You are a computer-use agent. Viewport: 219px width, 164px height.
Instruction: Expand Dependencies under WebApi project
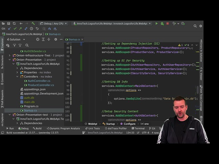point(17,68)
